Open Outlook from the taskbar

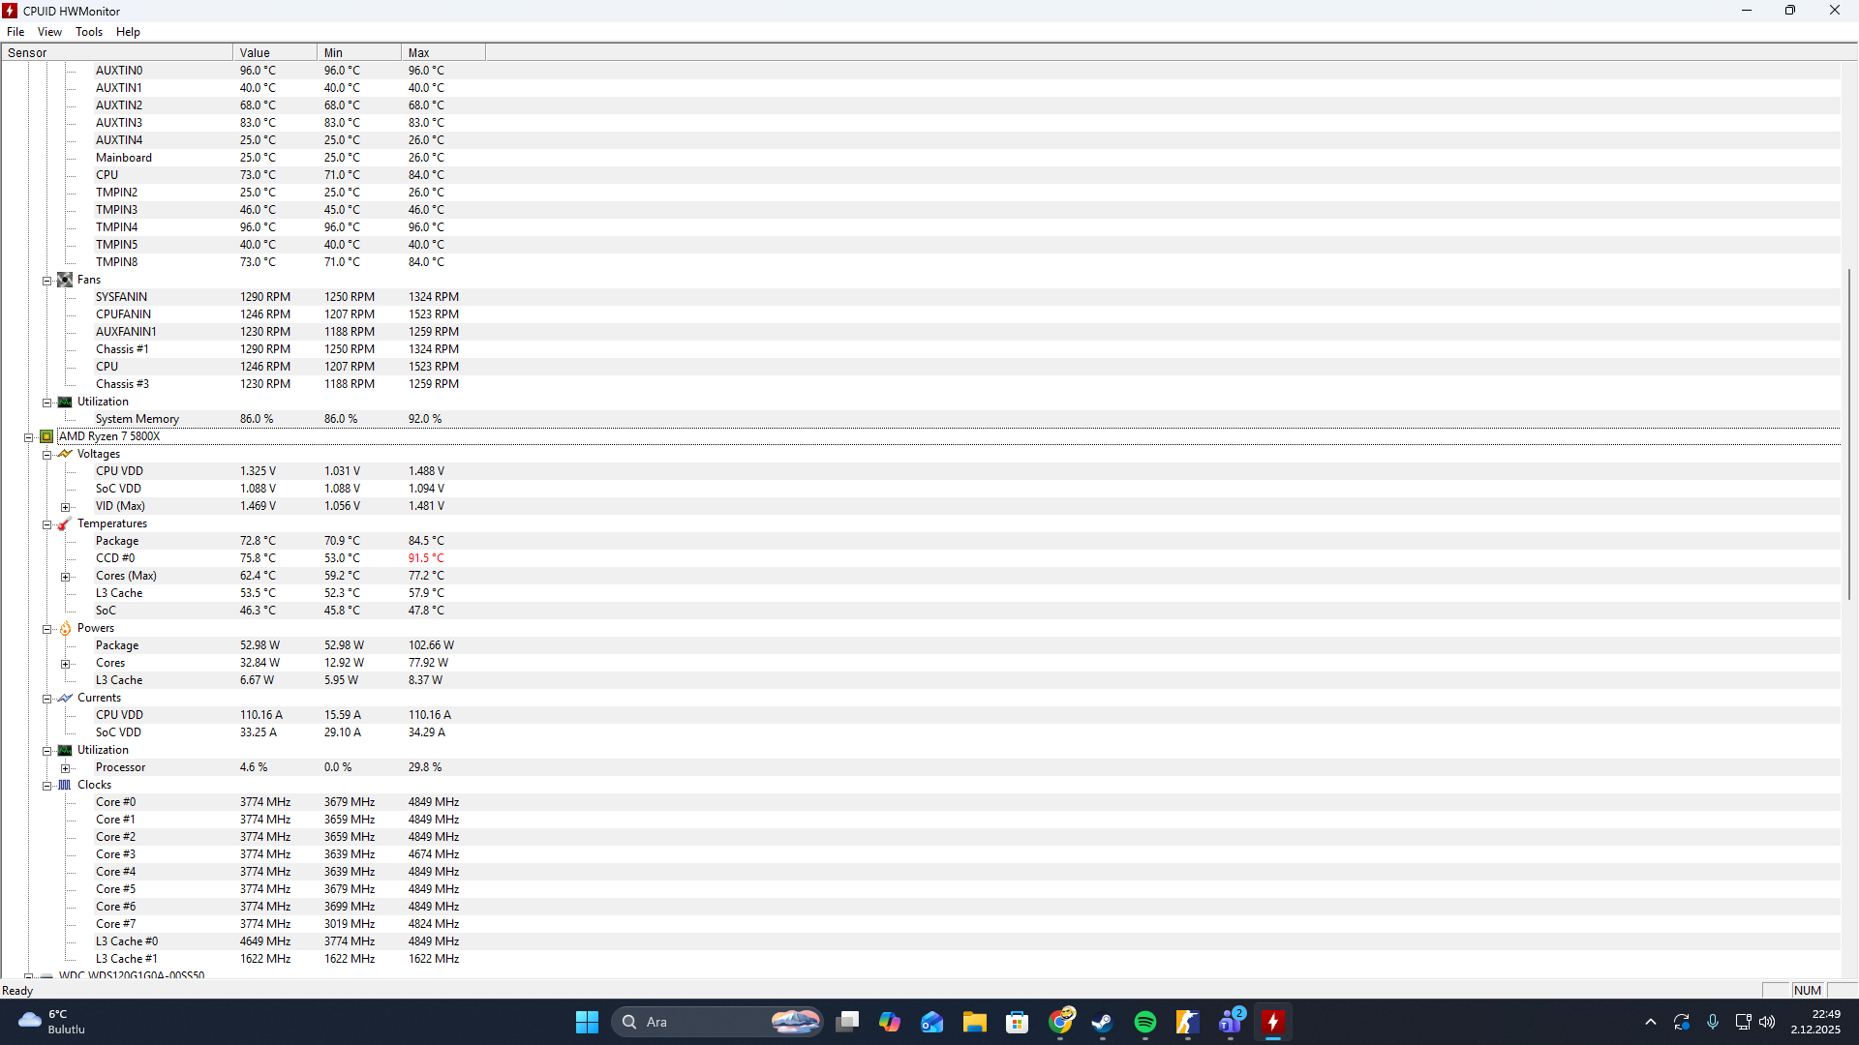932,1022
